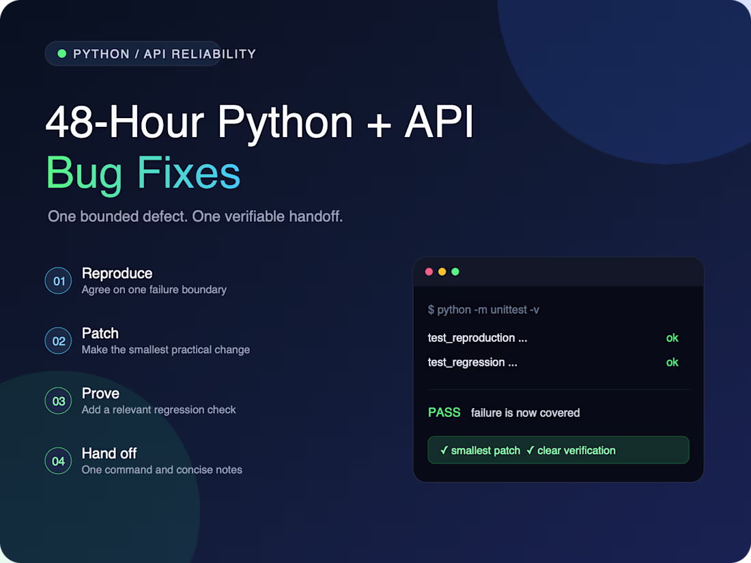
Task: Click the 'ok' result for test_regression
Action: (x=672, y=362)
